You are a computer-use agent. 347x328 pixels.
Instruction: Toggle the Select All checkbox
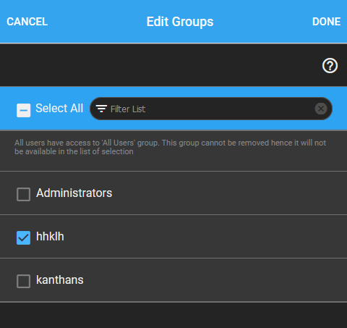23,110
